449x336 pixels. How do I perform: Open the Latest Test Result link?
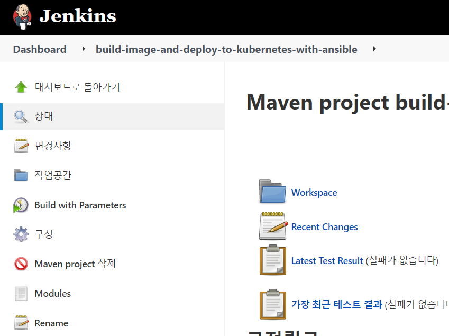point(327,261)
